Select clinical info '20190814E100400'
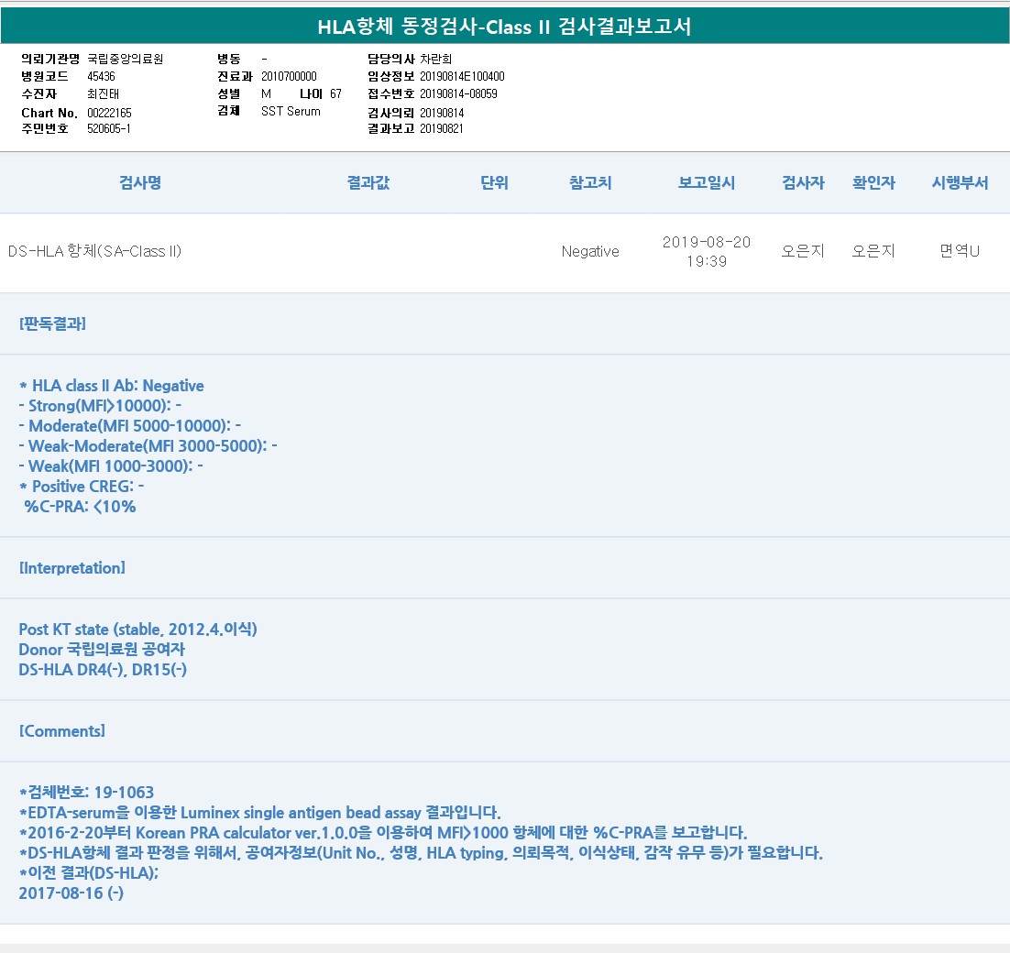The image size is (1010, 953). (x=462, y=76)
